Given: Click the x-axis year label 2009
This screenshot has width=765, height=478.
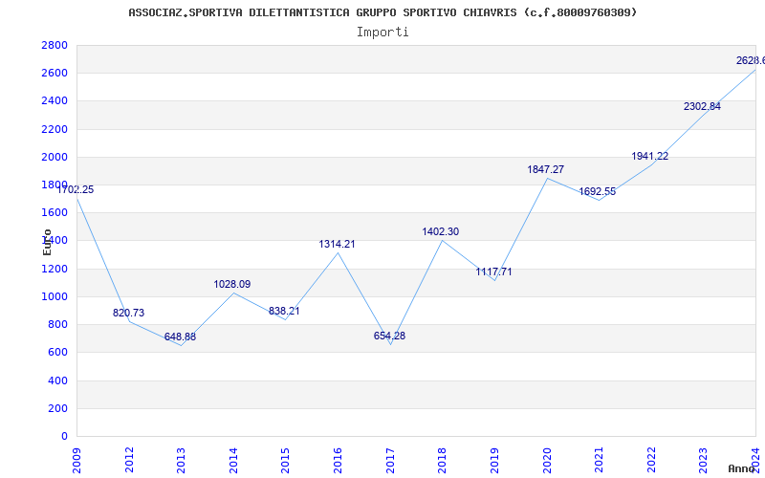Looking at the screenshot, I should 77,460.
